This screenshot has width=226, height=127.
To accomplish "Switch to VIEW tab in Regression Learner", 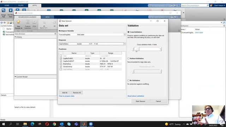I will pos(47,17).
